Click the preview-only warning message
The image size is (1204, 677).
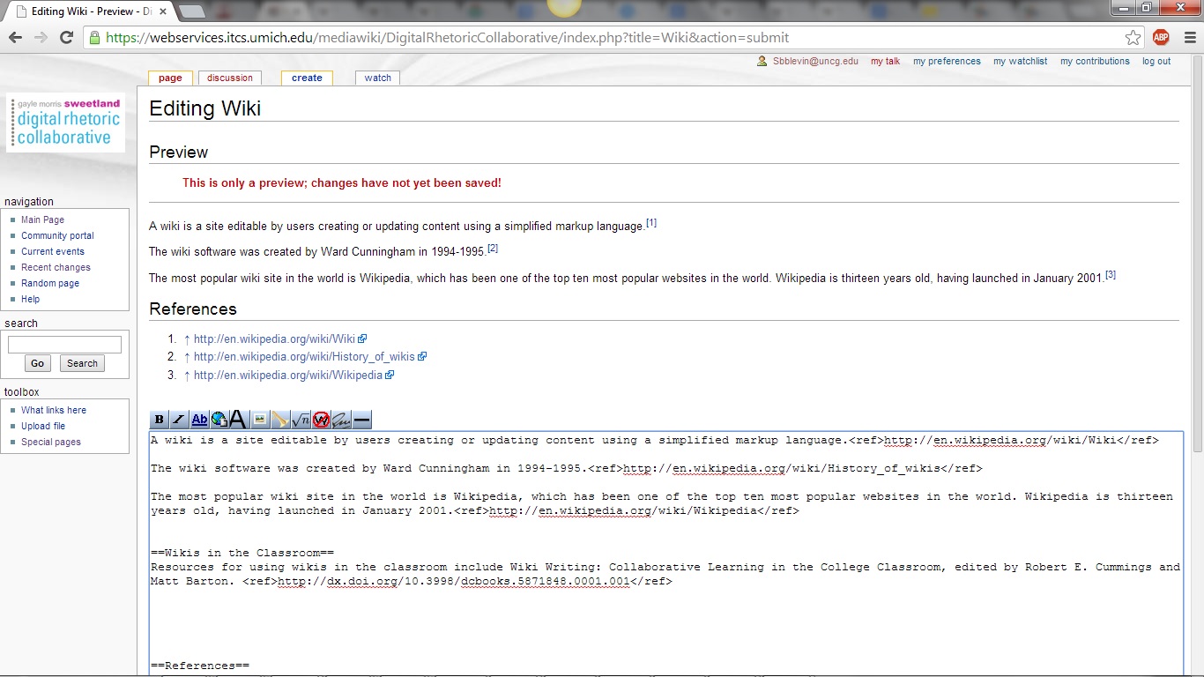coord(342,183)
